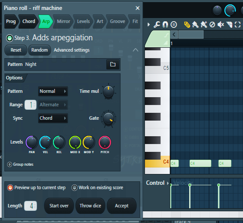Click the Range number field

[x=30, y=105]
